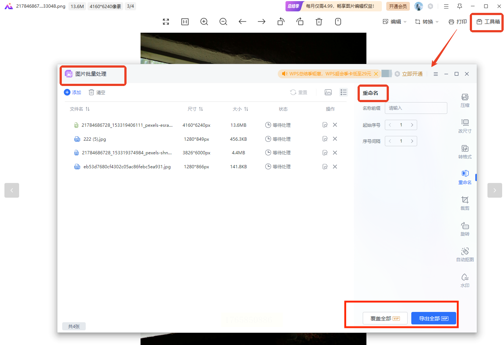The height and width of the screenshot is (345, 504).
Task: Click the 打印 print button
Action: (x=458, y=22)
